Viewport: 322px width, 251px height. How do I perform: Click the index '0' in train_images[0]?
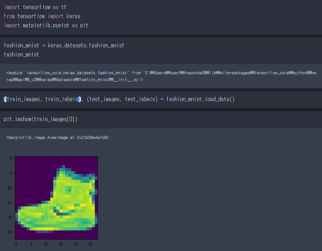pos(71,119)
